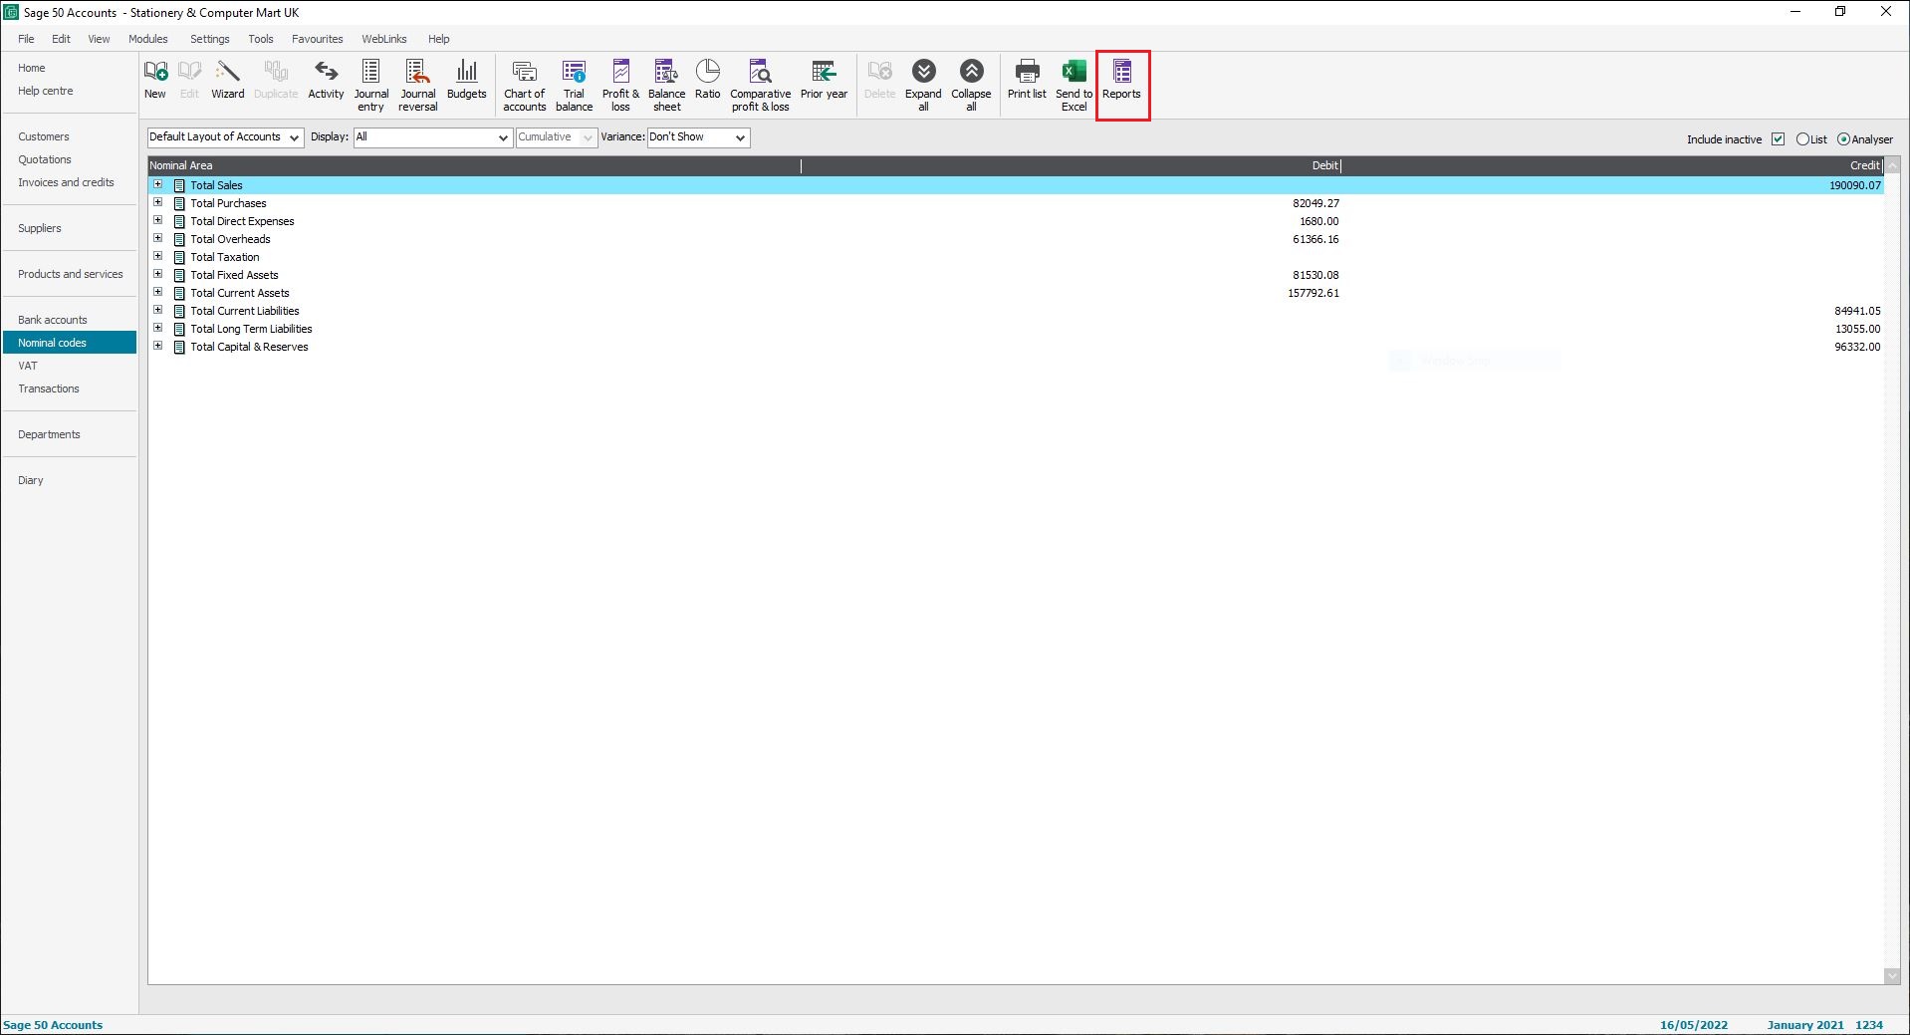Viewport: 1910px width, 1035px height.
Task: Open Bank accounts in the sidebar
Action: [x=53, y=320]
